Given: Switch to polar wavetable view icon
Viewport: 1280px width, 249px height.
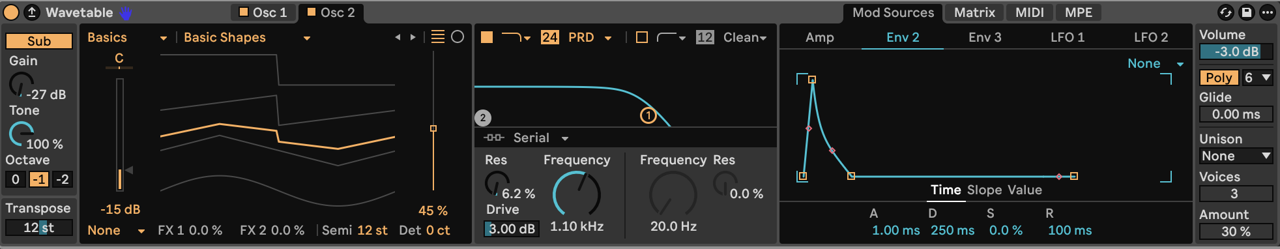Looking at the screenshot, I should [458, 37].
